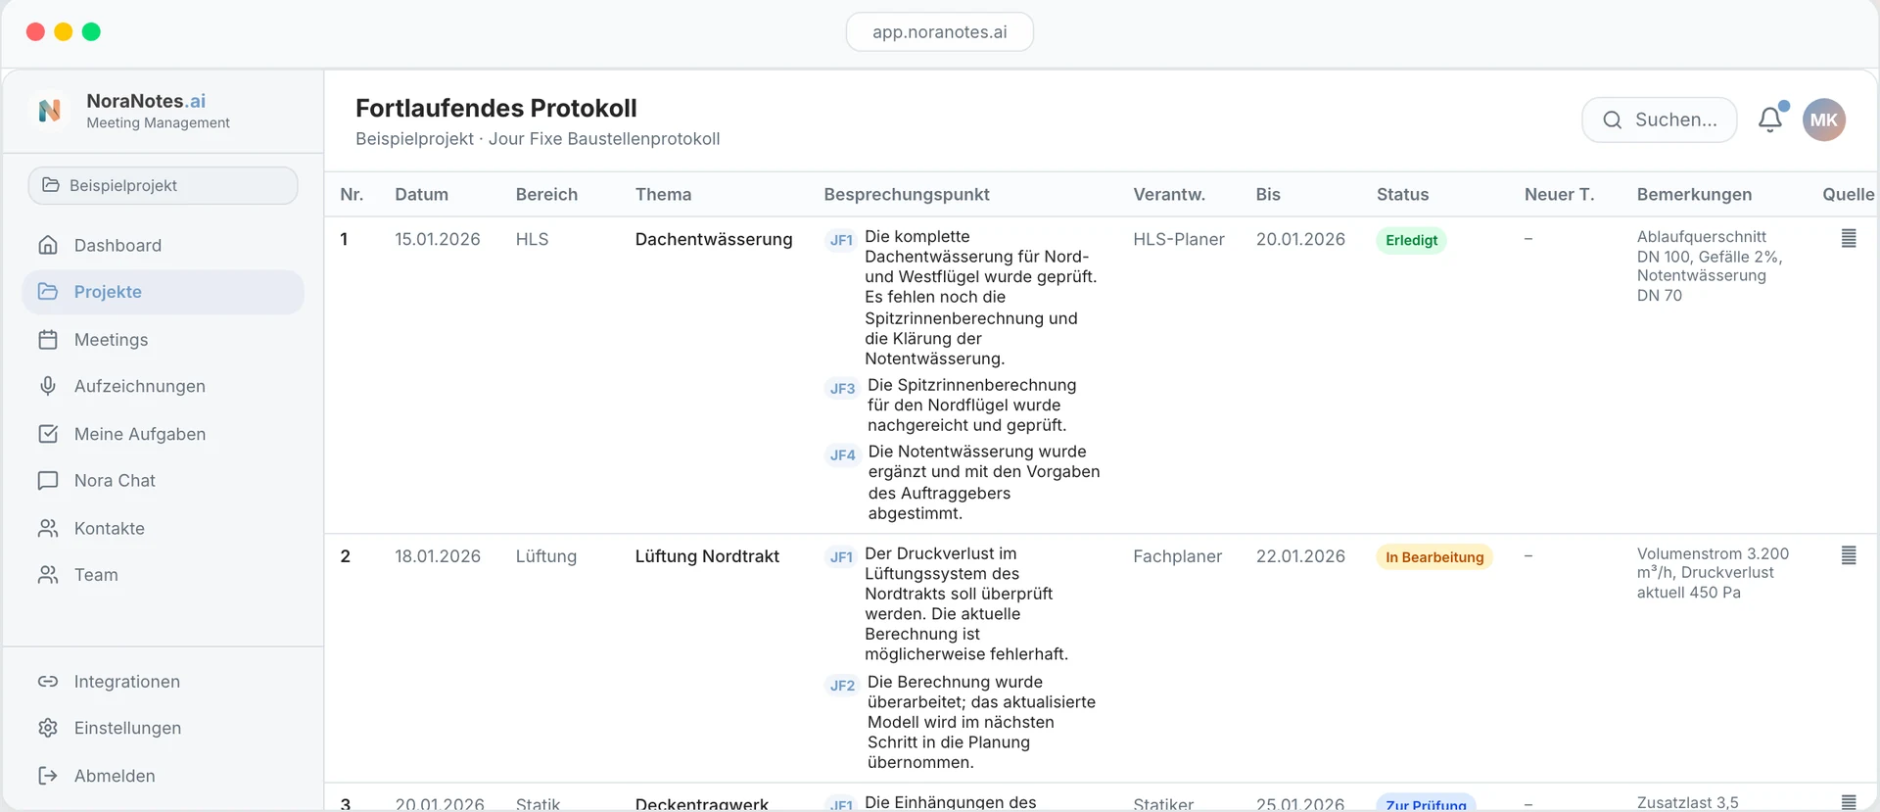Click the Team people icon

48,575
